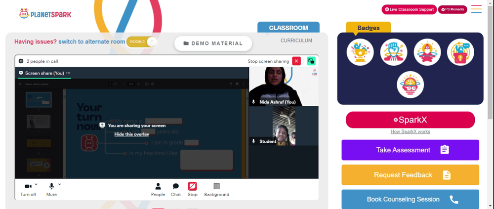Switch to the CURRICULUM tab

(x=296, y=41)
